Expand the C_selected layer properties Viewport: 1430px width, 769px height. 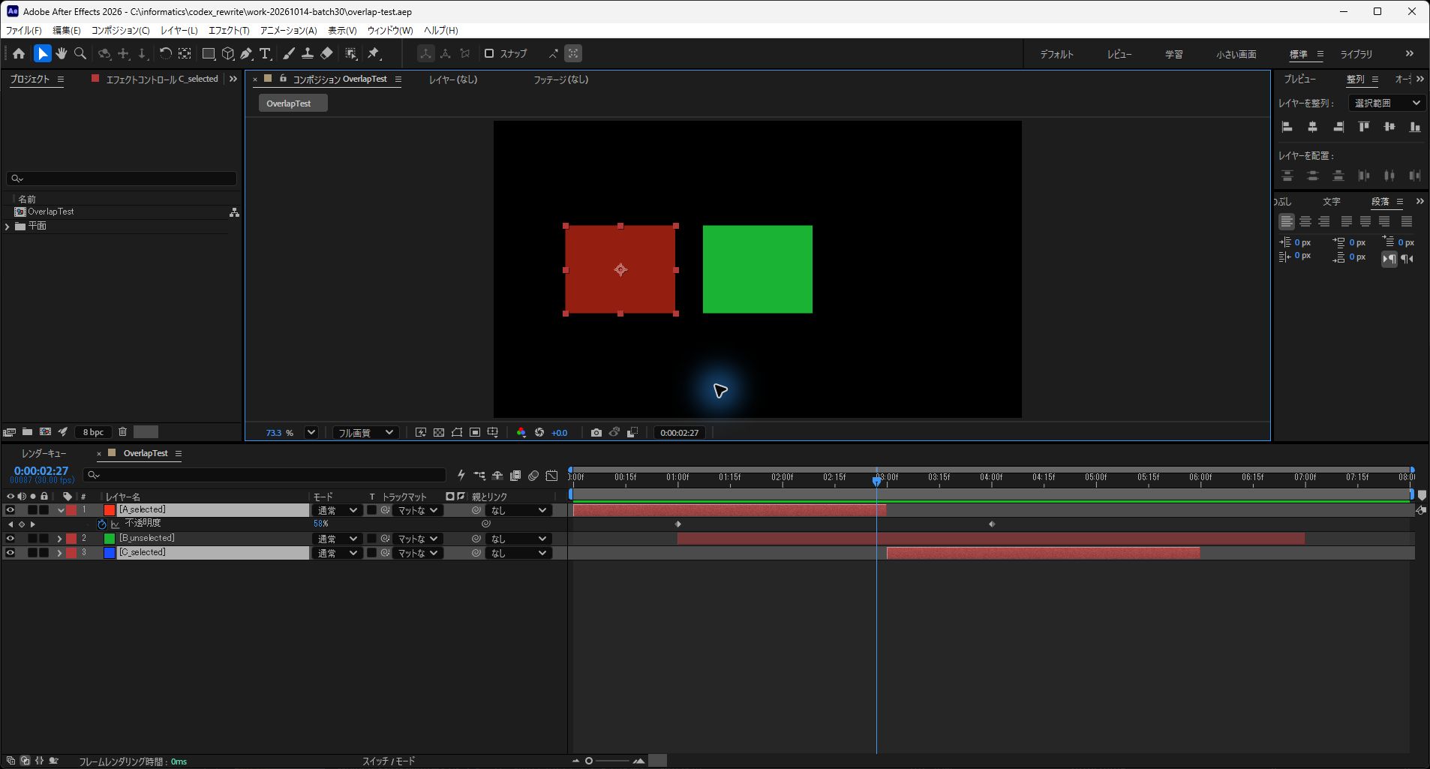point(59,553)
